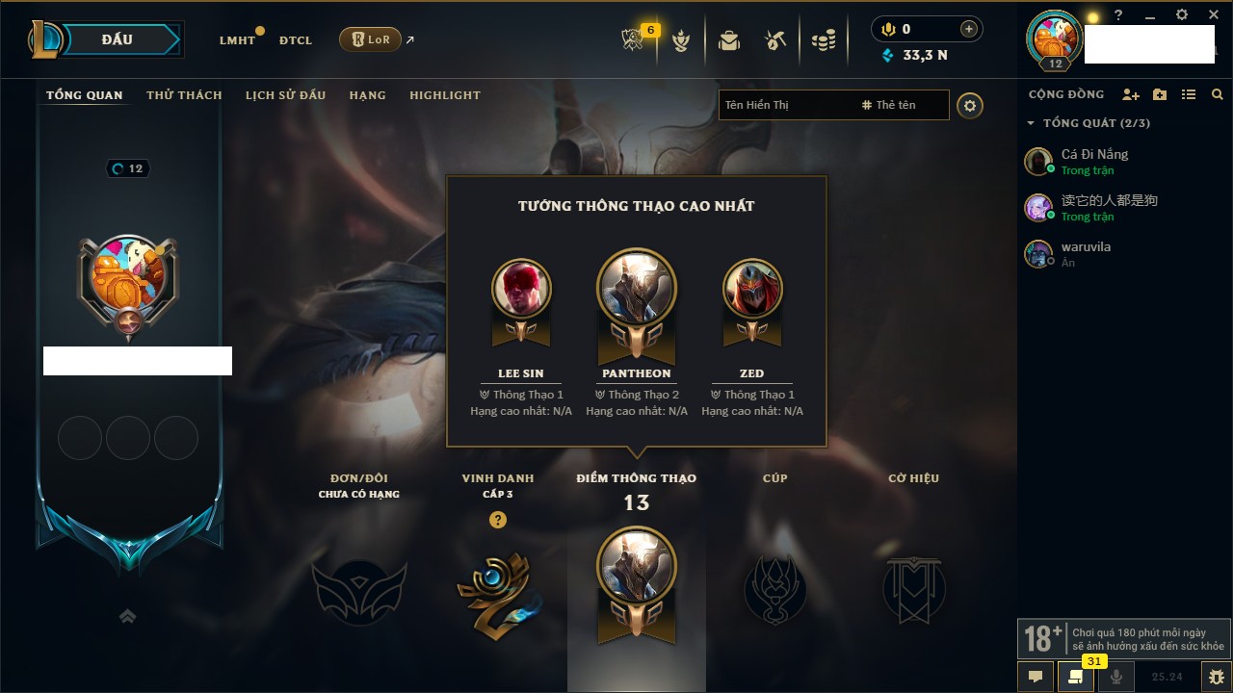Click the plus button to buy RP
This screenshot has width=1233, height=693.
[969, 29]
